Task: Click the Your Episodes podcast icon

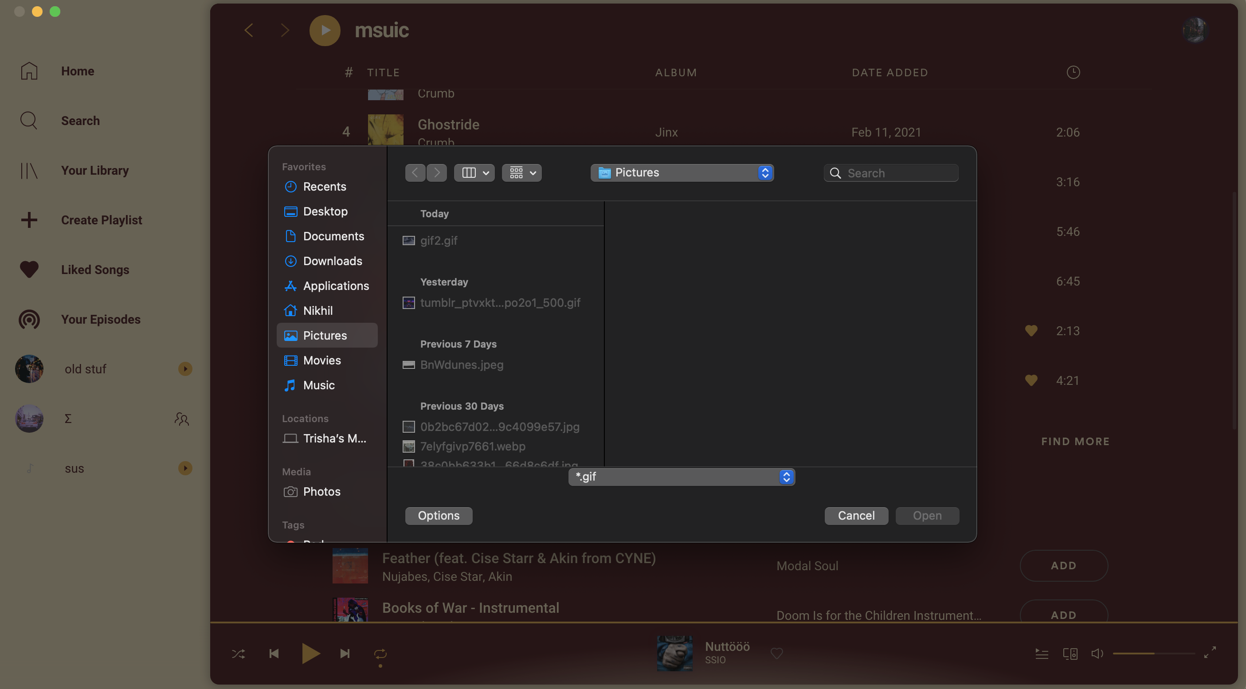Action: [29, 319]
